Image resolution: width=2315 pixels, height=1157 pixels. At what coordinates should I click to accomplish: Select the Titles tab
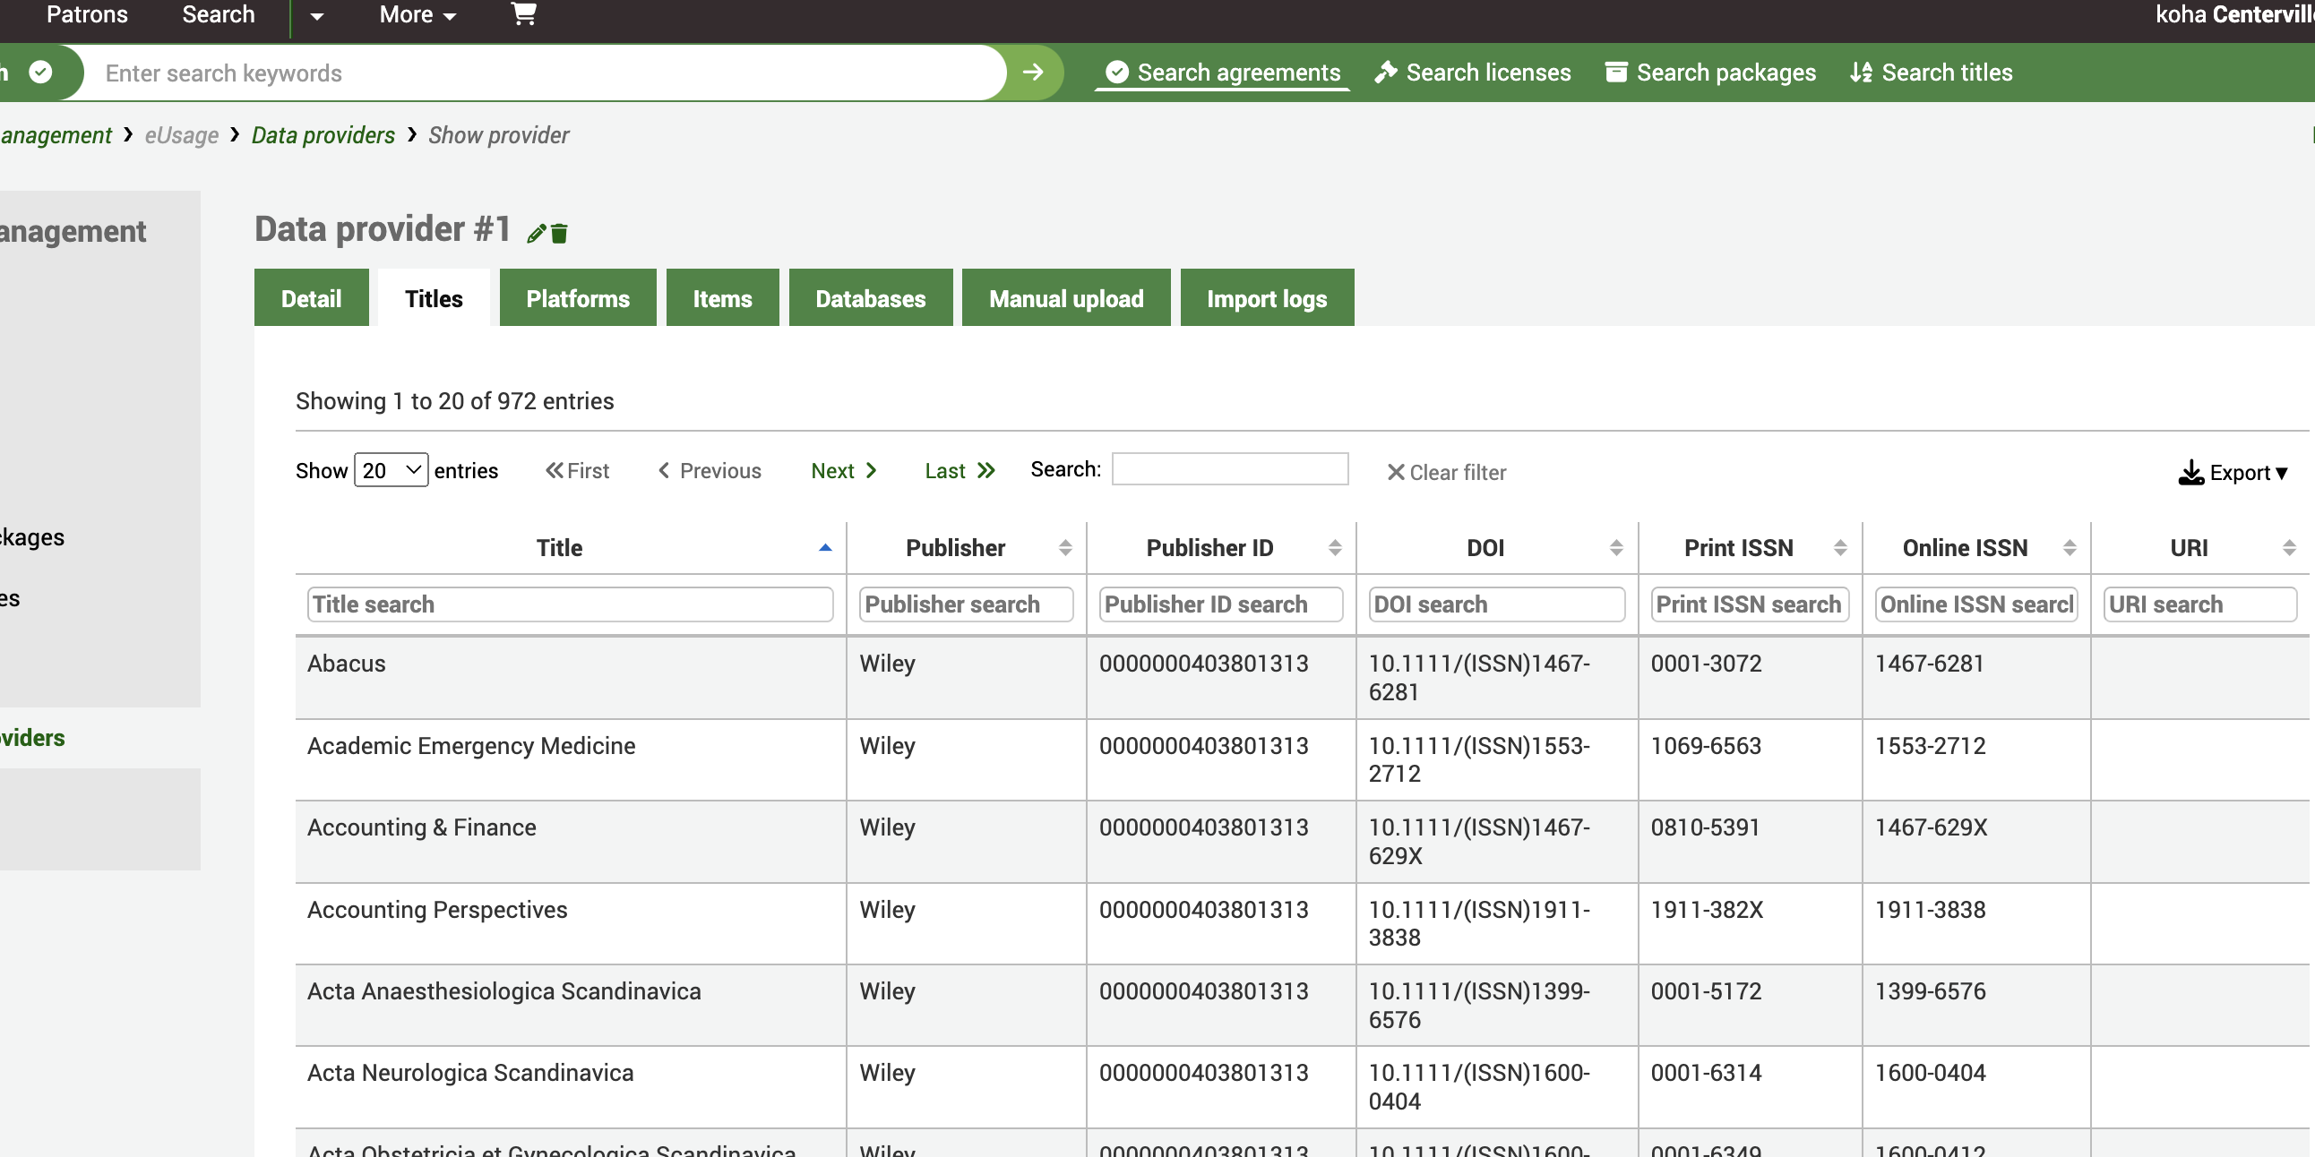coord(433,298)
